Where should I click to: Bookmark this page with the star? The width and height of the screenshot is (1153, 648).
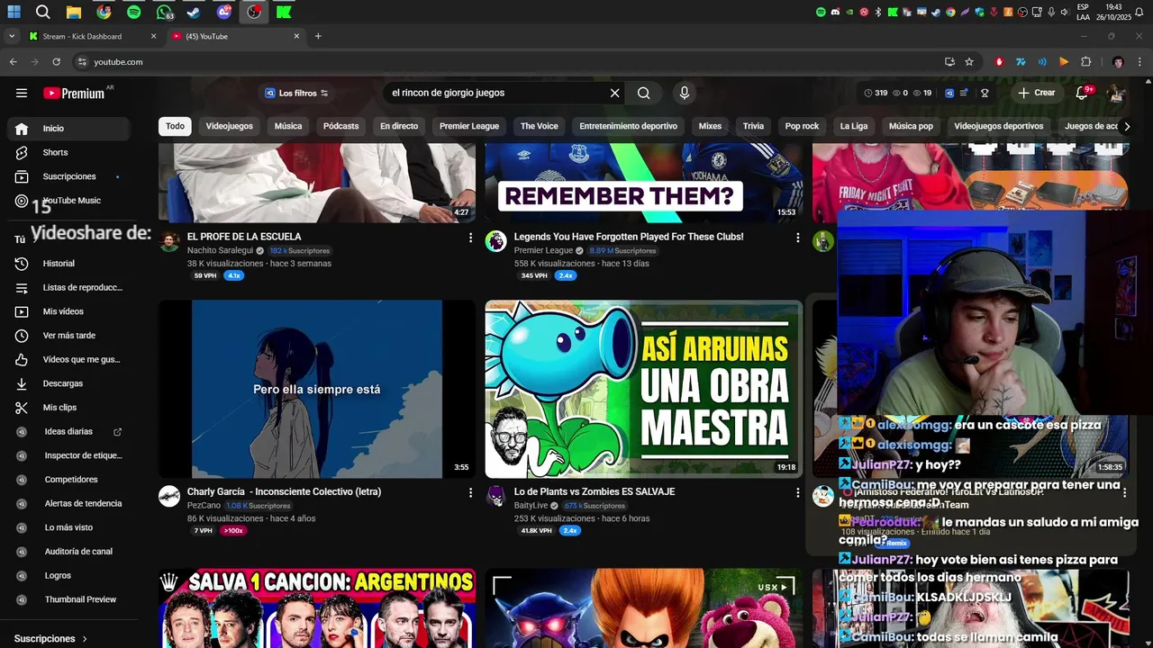pyautogui.click(x=969, y=62)
